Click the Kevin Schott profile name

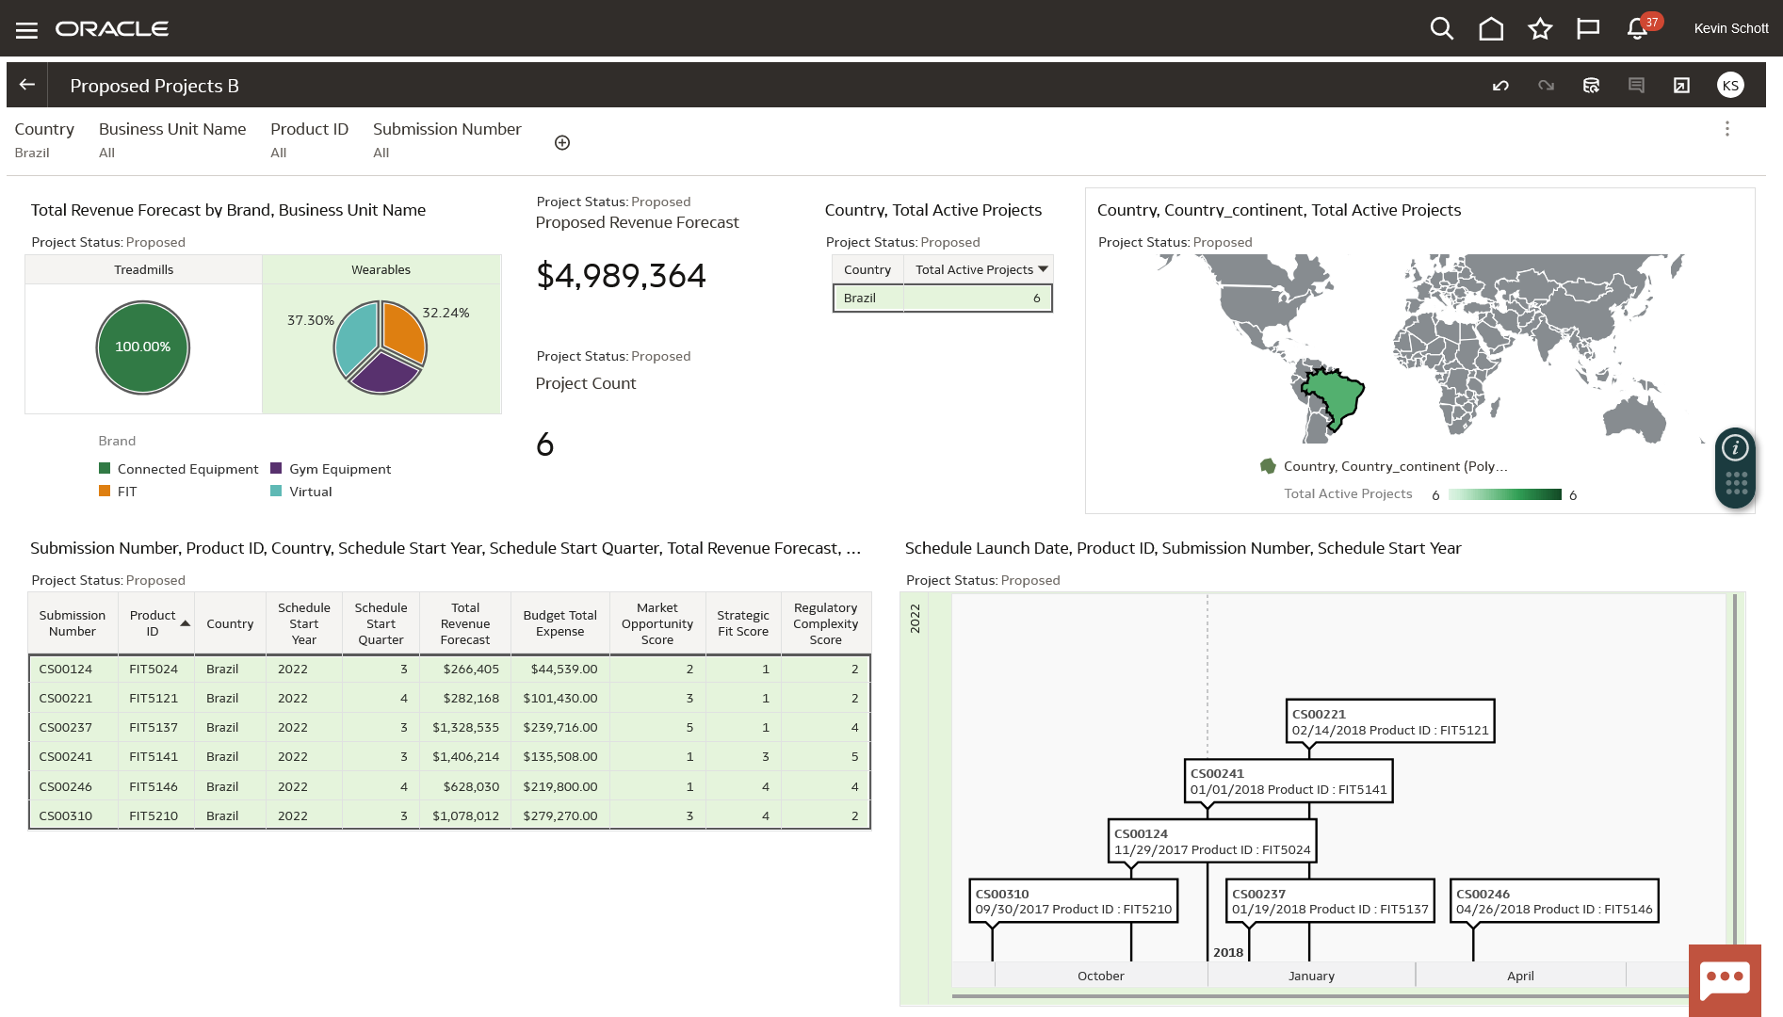click(x=1729, y=28)
